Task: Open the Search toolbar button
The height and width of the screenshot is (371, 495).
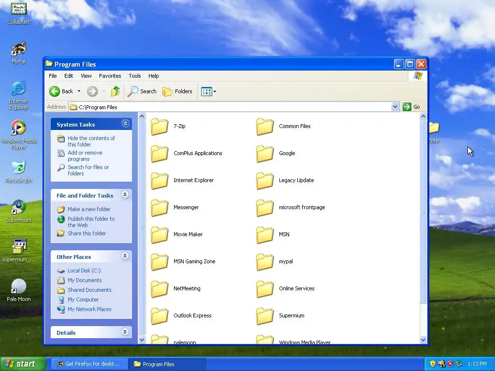Action: 142,91
